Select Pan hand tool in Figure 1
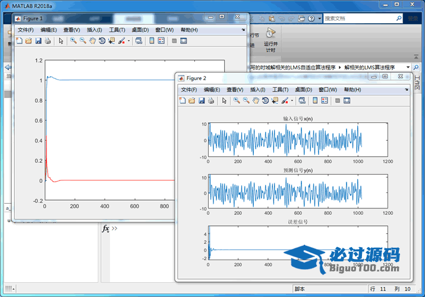The width and height of the screenshot is (425, 297). [92, 41]
